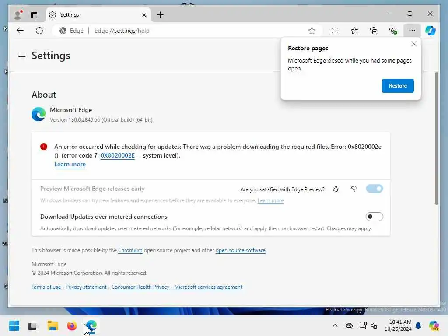The width and height of the screenshot is (448, 336).
Task: Open Learn more about Windows Insiders preview
Action: click(270, 200)
